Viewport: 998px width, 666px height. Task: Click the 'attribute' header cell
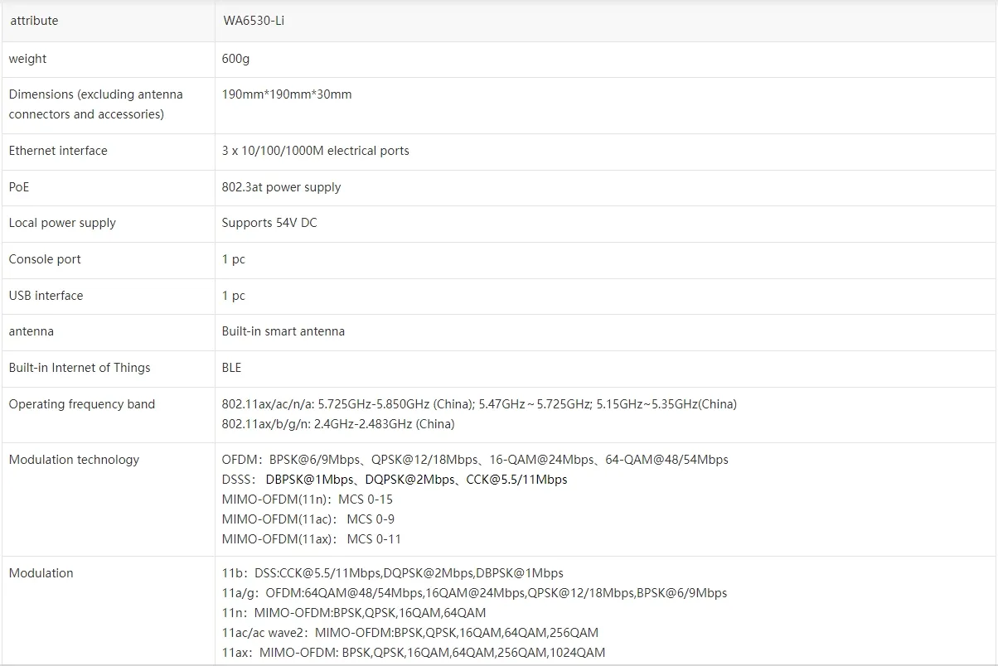pyautogui.click(x=34, y=21)
